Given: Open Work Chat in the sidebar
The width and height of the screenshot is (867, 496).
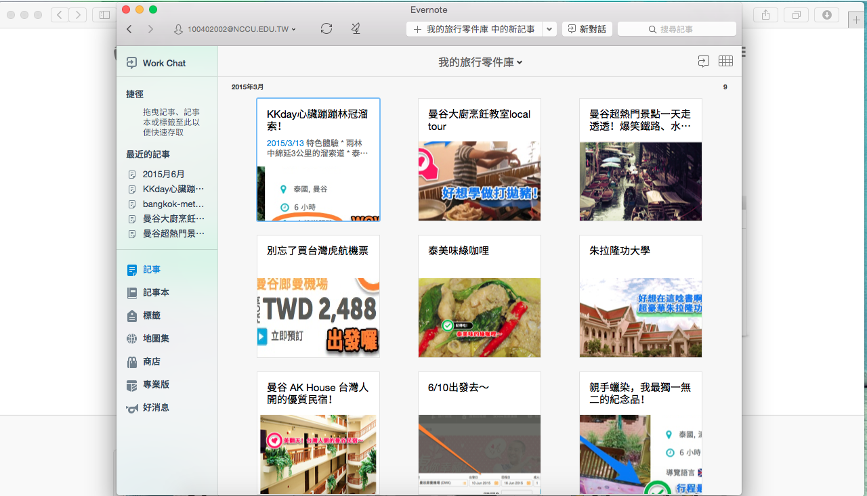Looking at the screenshot, I should click(156, 63).
